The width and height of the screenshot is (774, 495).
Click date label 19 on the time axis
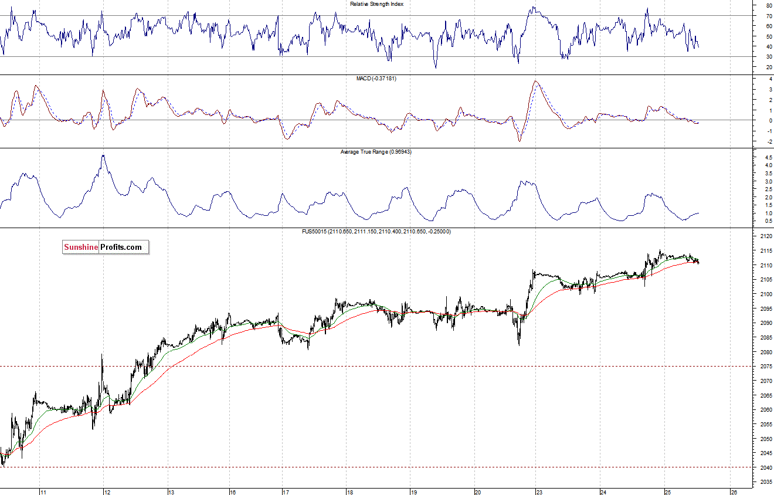click(413, 491)
